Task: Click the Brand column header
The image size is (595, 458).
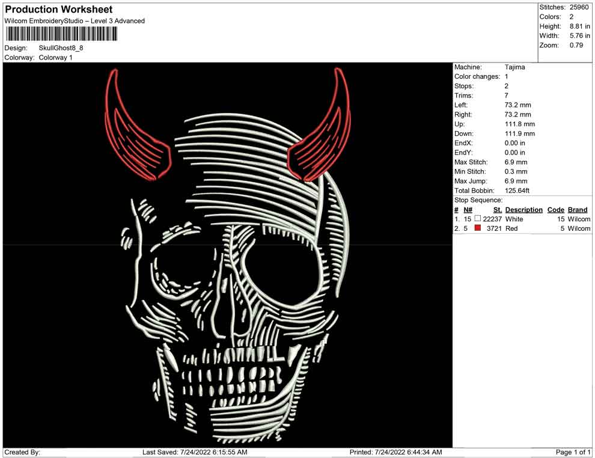Action: pyautogui.click(x=578, y=210)
